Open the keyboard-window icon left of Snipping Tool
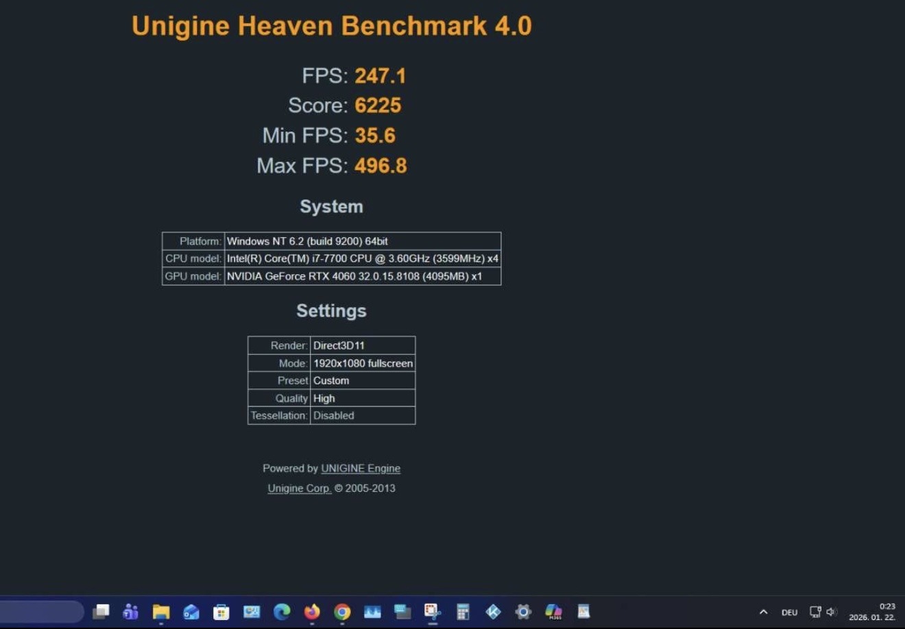The image size is (905, 629). click(402, 611)
